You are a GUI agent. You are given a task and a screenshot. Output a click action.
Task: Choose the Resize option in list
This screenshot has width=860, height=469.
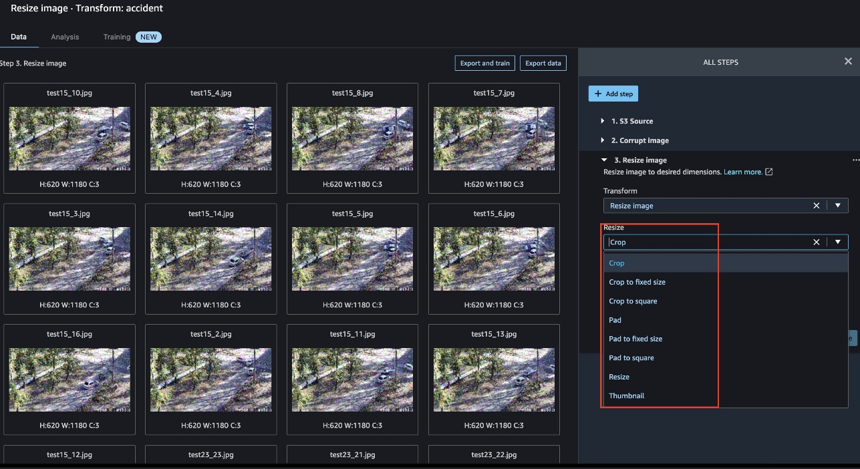coord(726,377)
